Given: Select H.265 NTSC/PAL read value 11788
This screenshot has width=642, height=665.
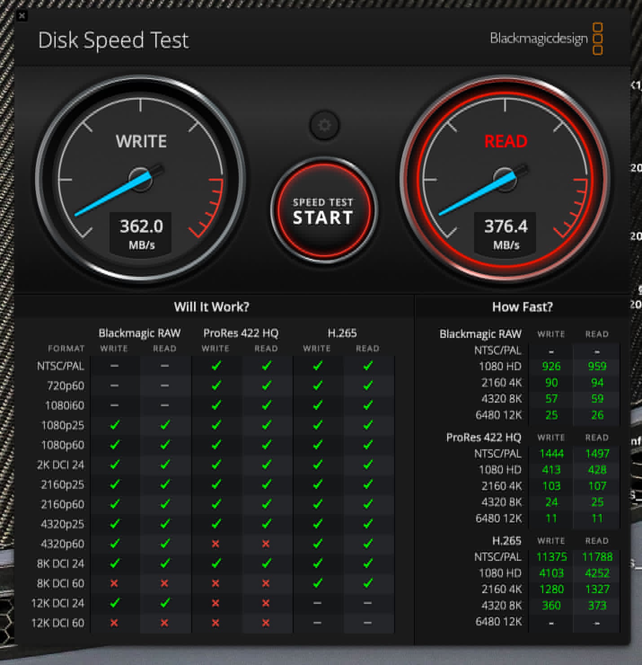Looking at the screenshot, I should [597, 557].
